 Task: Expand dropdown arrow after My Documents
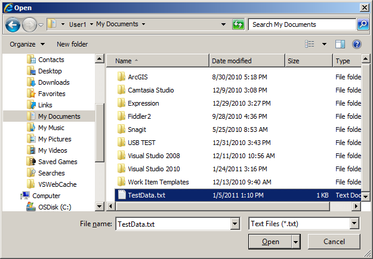coord(143,24)
